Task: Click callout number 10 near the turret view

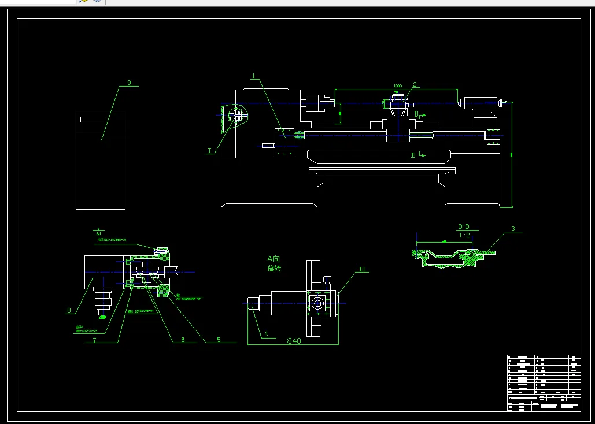Action: [x=363, y=269]
